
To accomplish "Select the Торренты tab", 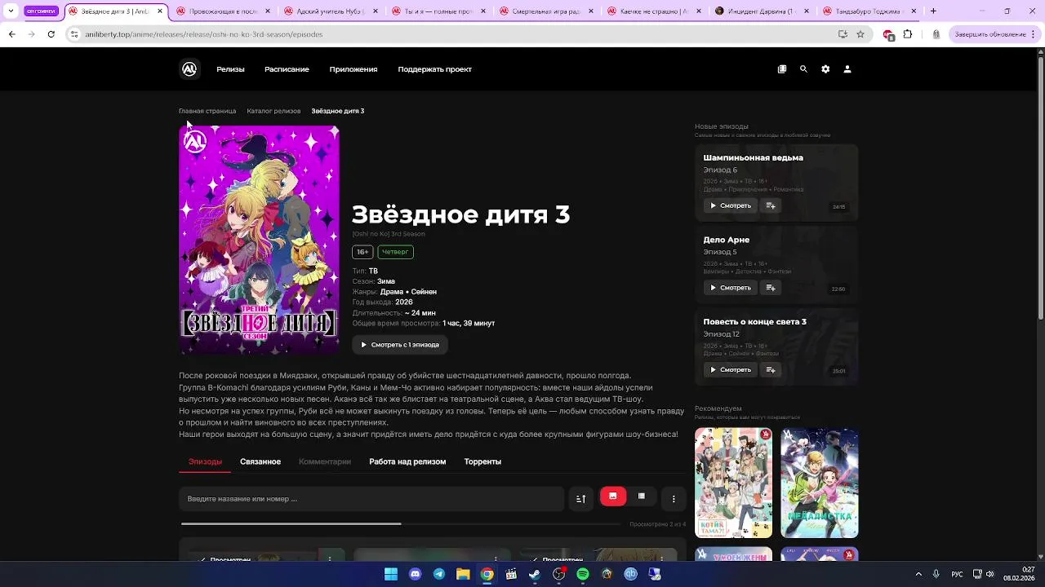I will click(482, 461).
